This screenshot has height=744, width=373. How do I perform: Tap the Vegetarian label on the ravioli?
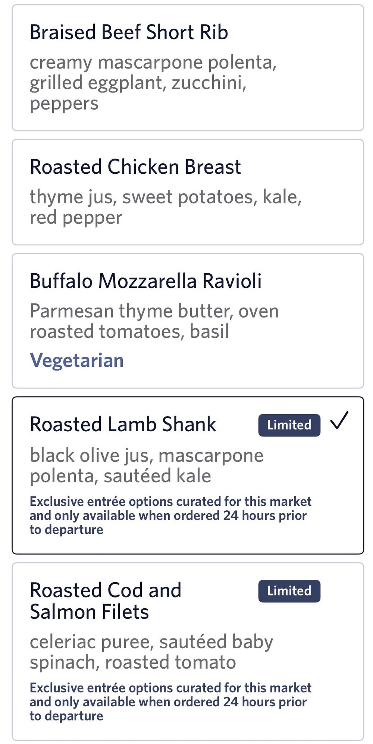(x=76, y=360)
